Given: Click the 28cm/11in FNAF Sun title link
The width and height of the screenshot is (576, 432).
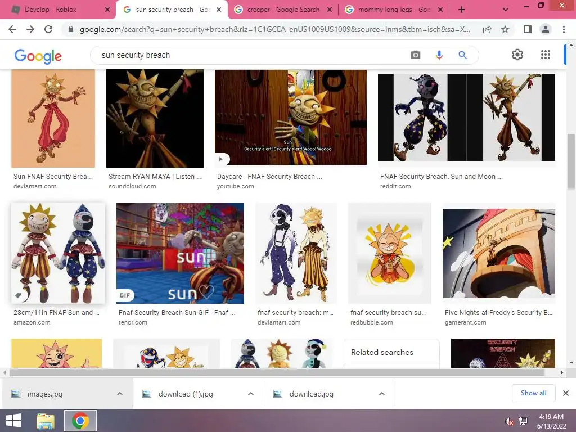Looking at the screenshot, I should (x=56, y=313).
